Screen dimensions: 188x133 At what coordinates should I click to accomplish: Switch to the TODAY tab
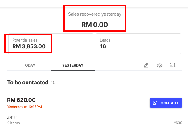click(29, 65)
